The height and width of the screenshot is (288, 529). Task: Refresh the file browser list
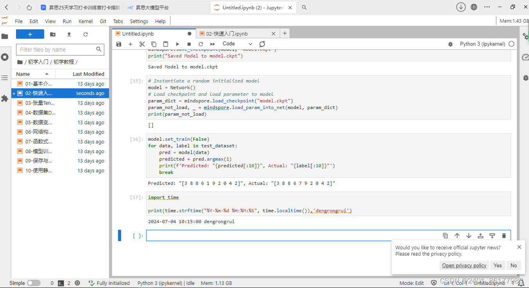click(86, 34)
